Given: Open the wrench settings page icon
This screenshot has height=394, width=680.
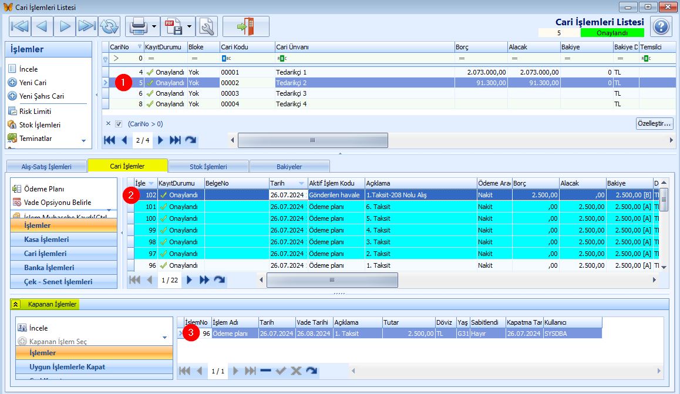Looking at the screenshot, I should [x=207, y=26].
